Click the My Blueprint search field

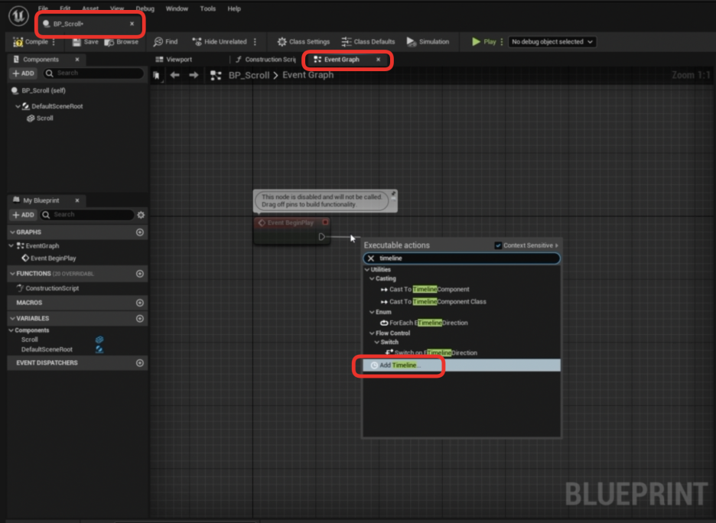88,215
